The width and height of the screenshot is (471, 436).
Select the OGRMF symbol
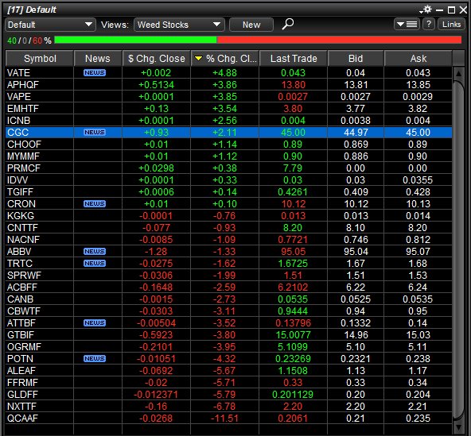[x=24, y=346]
